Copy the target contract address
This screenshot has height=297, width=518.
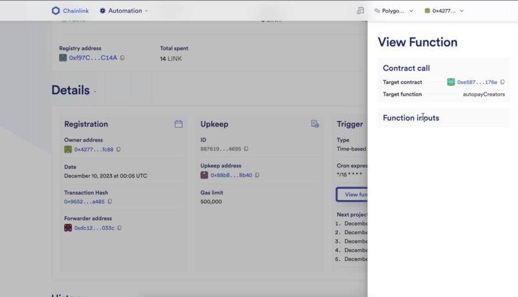pyautogui.click(x=503, y=82)
